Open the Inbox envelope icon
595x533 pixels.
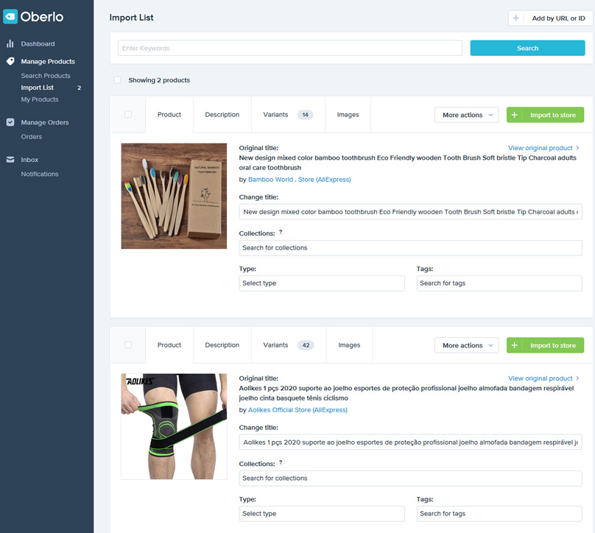click(10, 160)
